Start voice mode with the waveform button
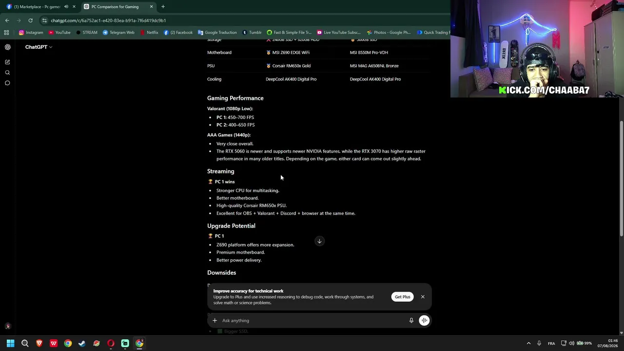This screenshot has height=351, width=624. (x=424, y=320)
